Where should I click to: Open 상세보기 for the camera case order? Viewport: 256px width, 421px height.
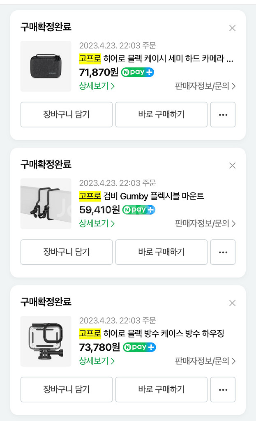click(x=97, y=86)
